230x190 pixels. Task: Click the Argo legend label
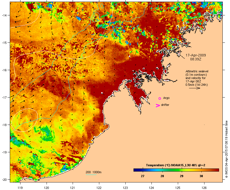click(x=166, y=98)
